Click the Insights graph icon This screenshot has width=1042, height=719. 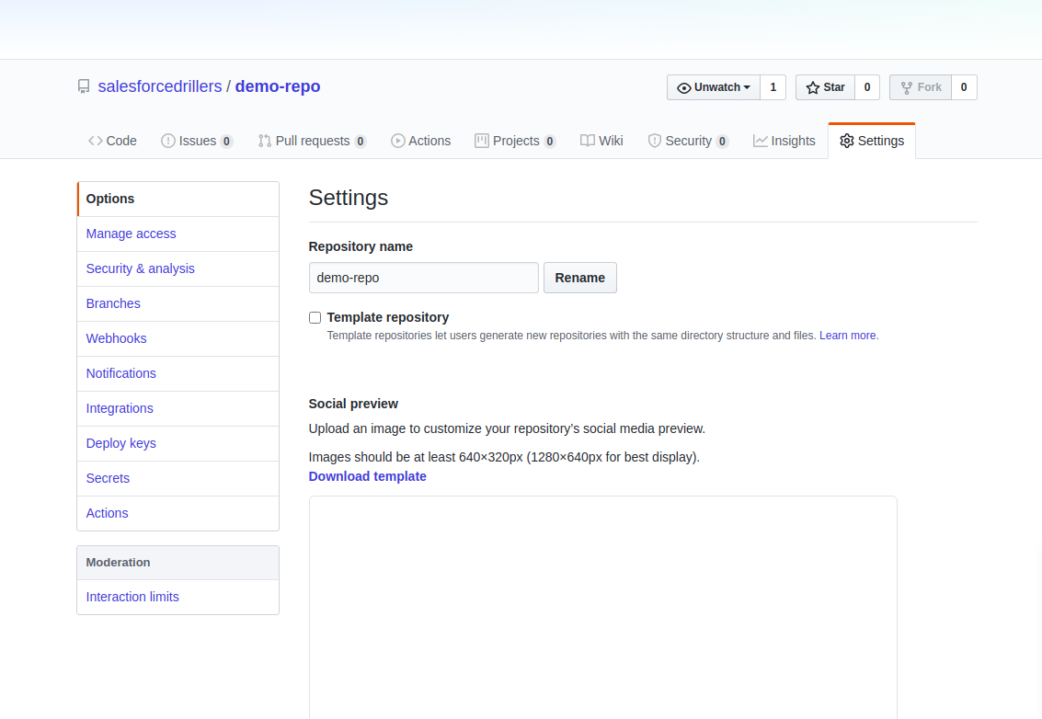(759, 140)
